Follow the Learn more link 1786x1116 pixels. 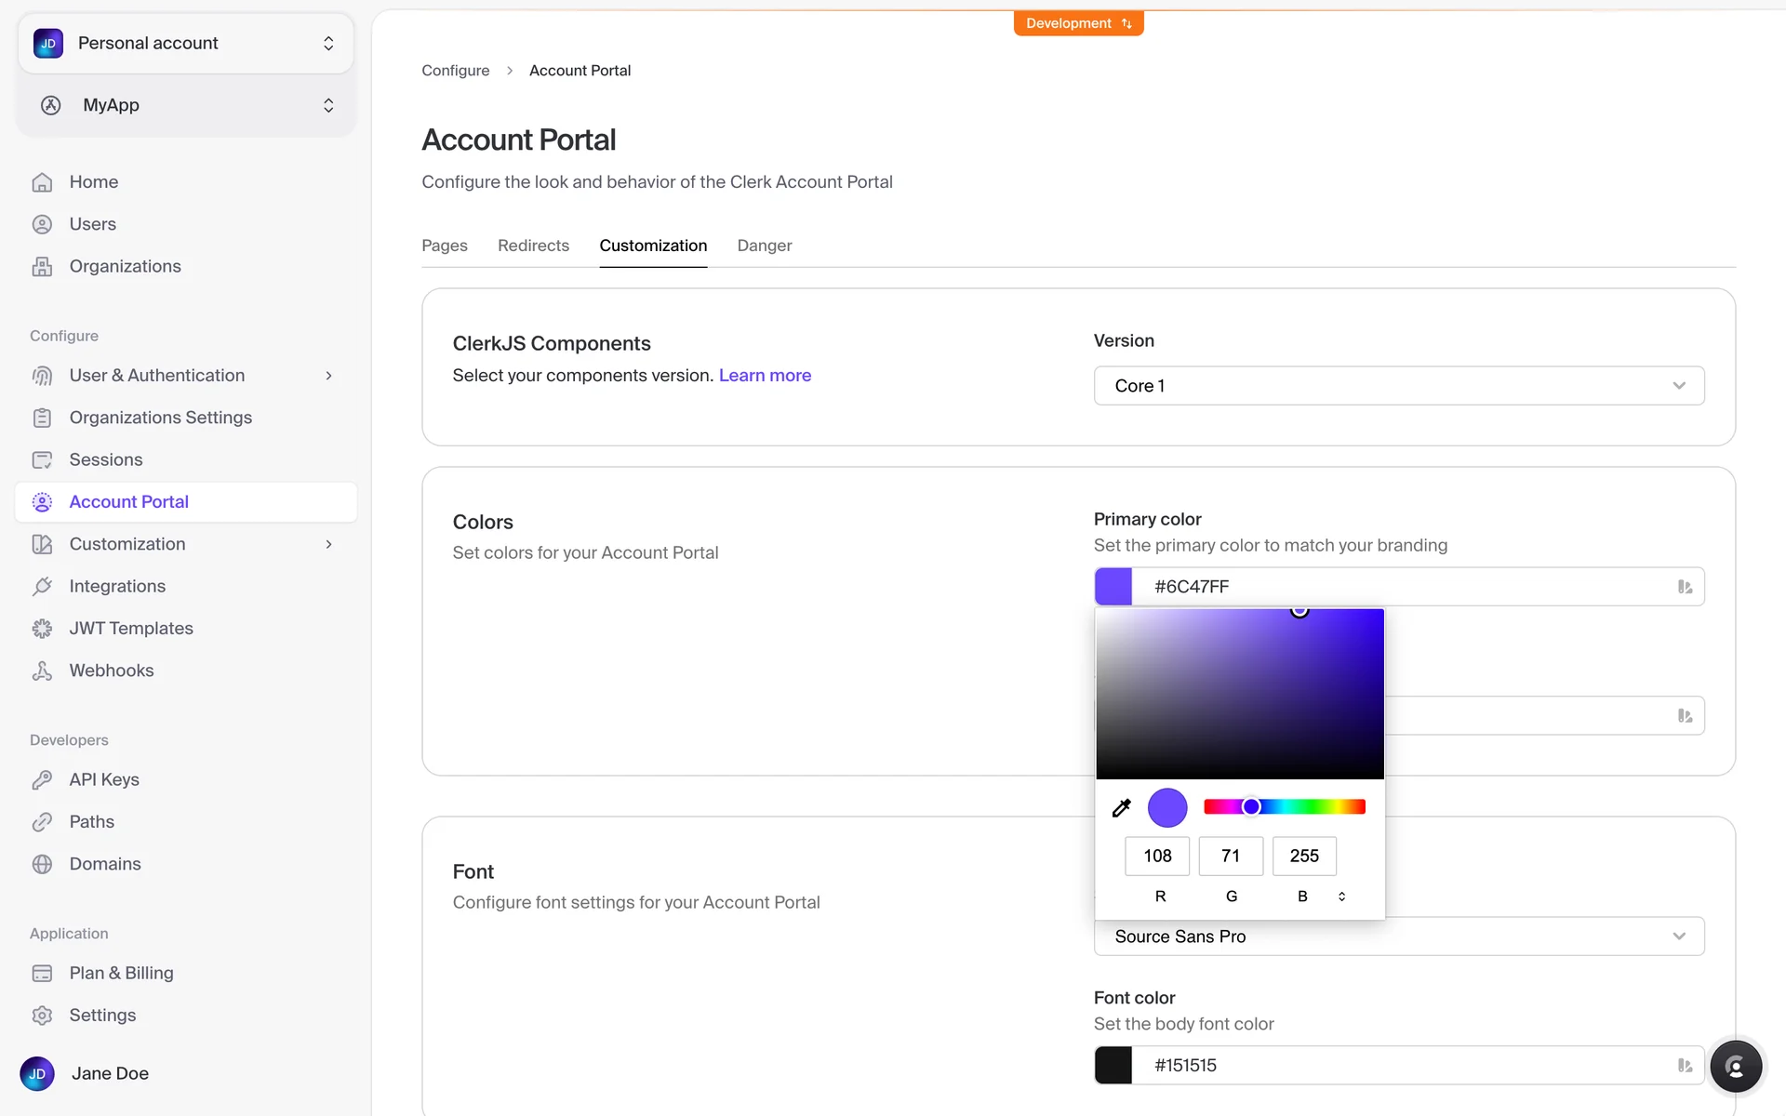click(x=765, y=376)
